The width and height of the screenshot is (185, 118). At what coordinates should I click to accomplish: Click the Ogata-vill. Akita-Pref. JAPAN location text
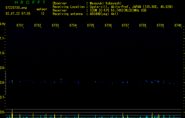(x=131, y=7)
